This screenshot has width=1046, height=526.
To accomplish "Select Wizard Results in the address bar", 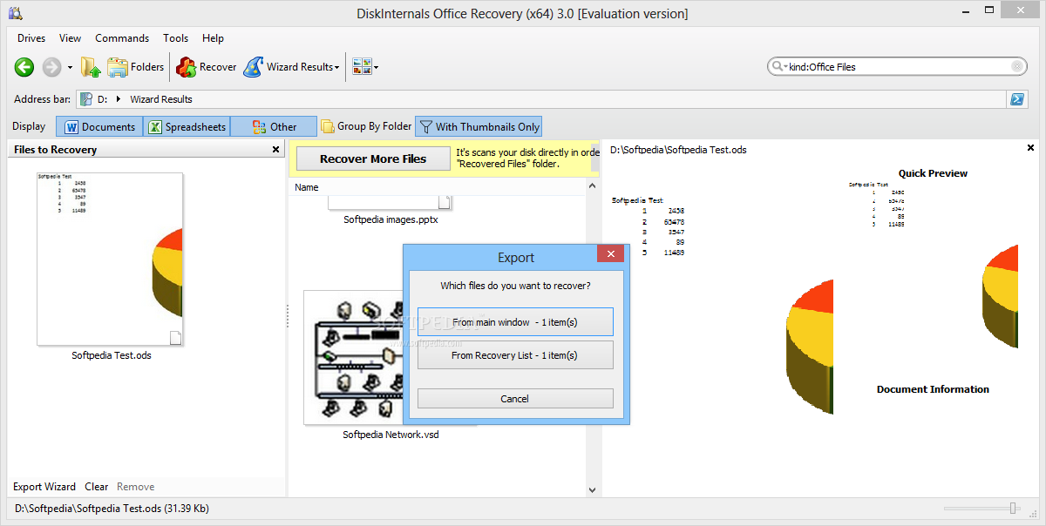I will click(161, 99).
